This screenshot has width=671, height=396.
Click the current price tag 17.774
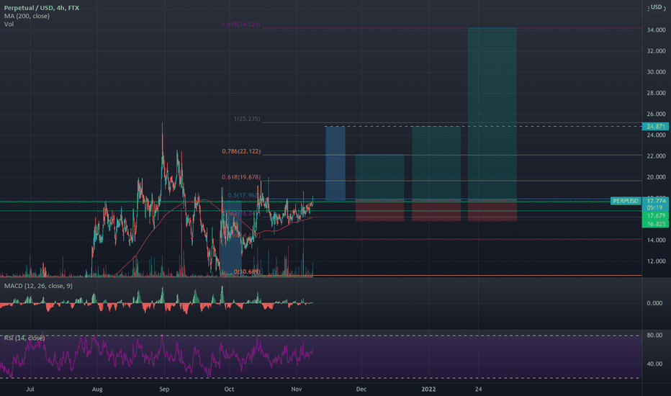coord(656,201)
